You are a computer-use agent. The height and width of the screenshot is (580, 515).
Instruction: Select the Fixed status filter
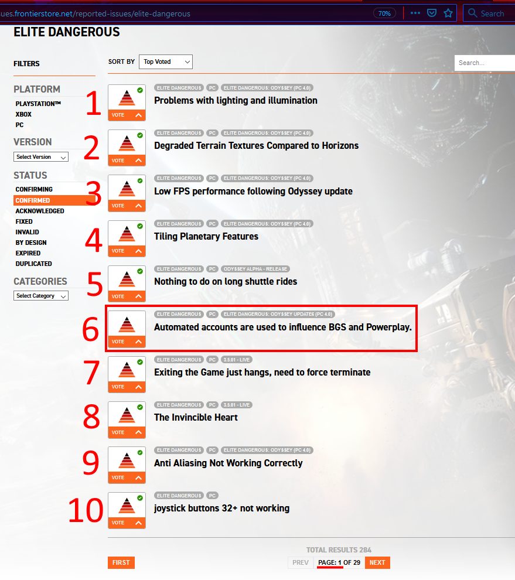point(24,221)
